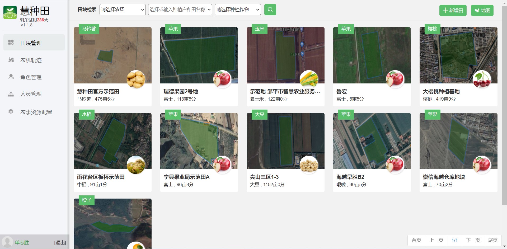Select 角色管理 from the sidebar menu
The height and width of the screenshot is (249, 507).
31,77
